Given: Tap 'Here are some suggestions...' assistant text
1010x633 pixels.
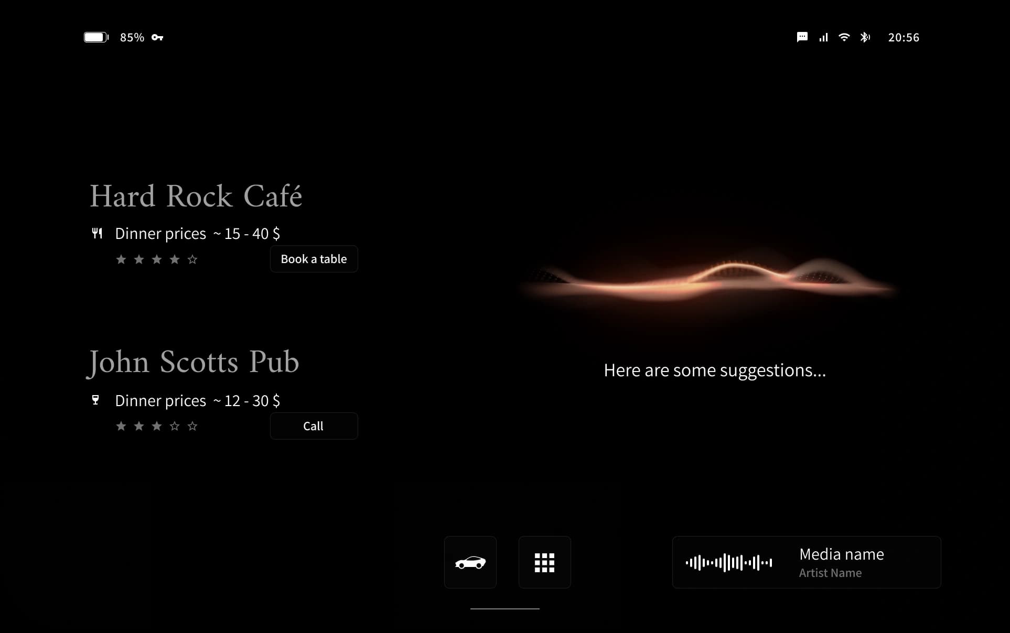Looking at the screenshot, I should click(x=715, y=371).
